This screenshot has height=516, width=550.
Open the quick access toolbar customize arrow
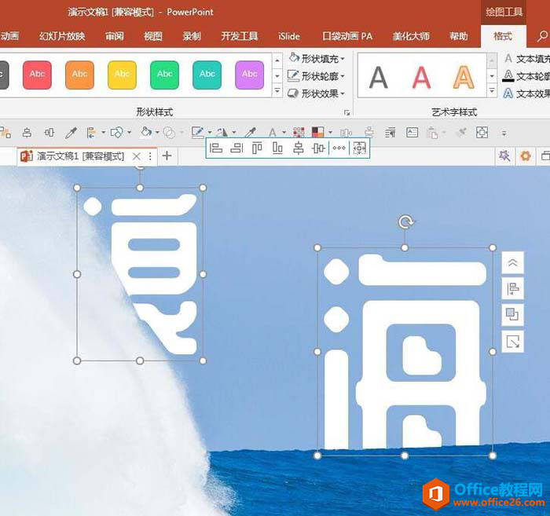point(504,134)
